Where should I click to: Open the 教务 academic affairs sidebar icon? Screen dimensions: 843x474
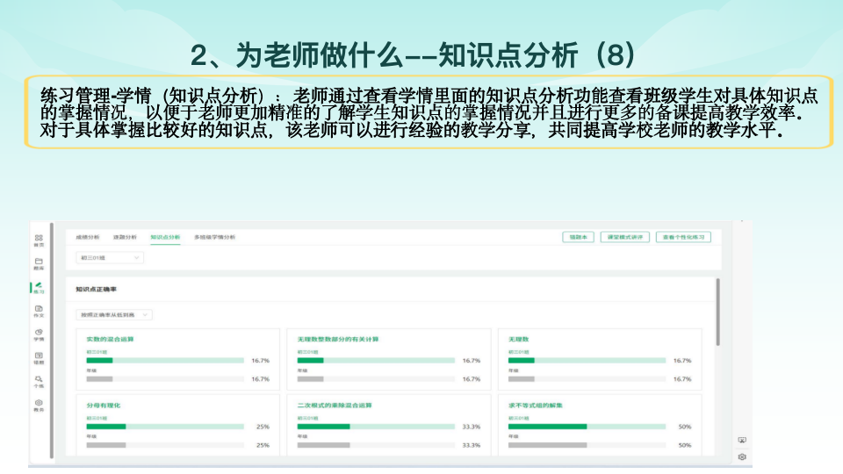coord(39,404)
